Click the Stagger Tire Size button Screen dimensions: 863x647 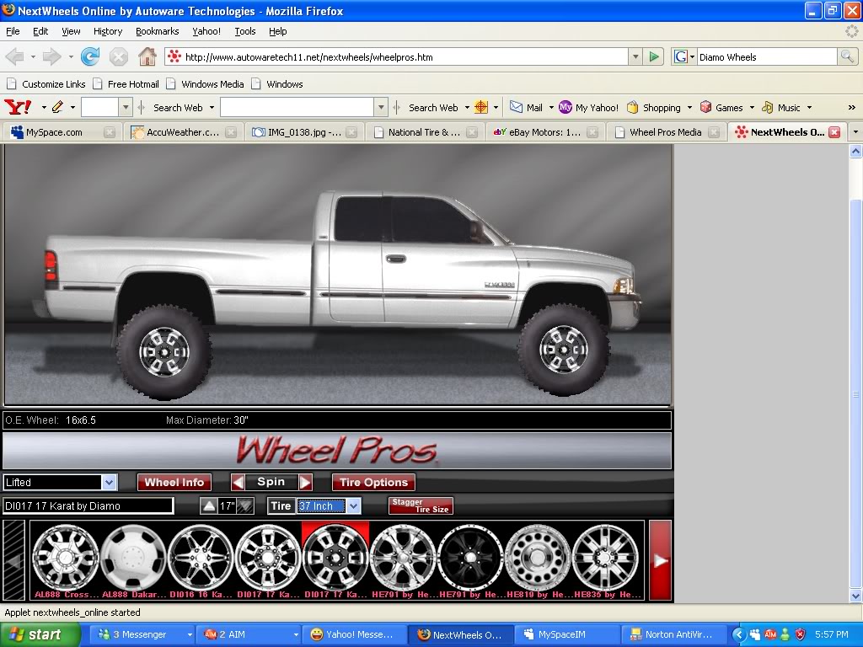pos(421,505)
